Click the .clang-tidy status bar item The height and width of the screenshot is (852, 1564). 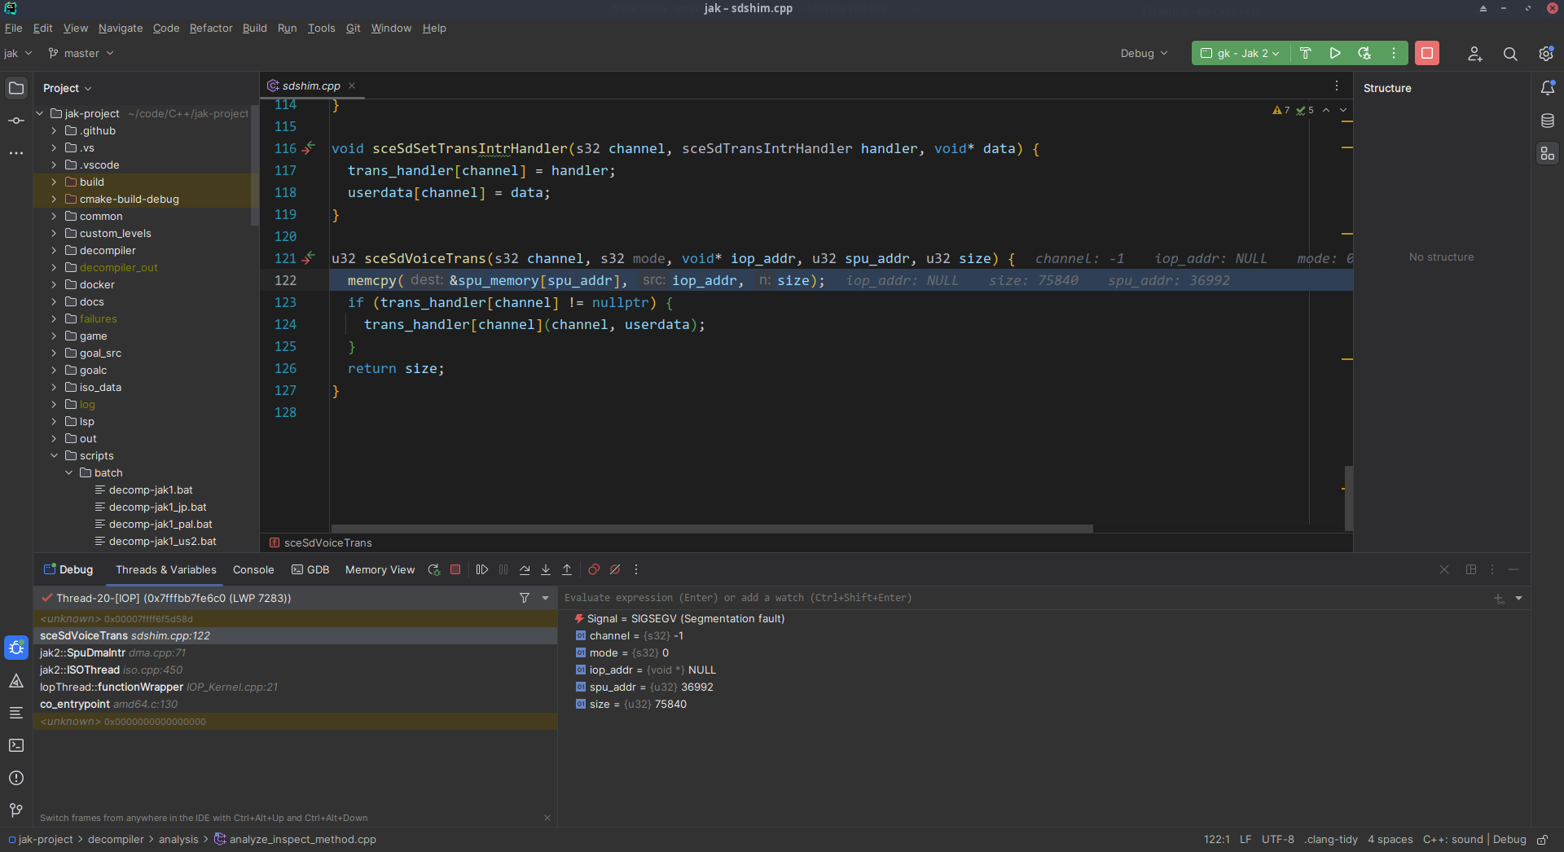(x=1331, y=839)
